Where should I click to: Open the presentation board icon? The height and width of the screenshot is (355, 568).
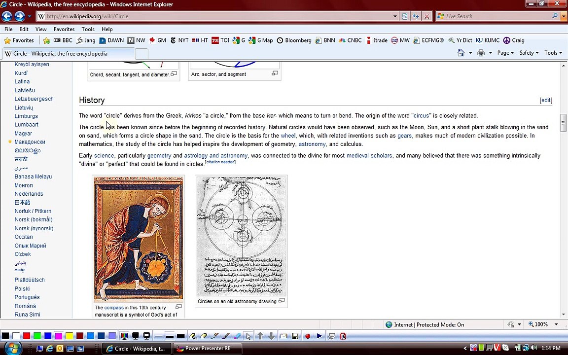click(x=331, y=336)
